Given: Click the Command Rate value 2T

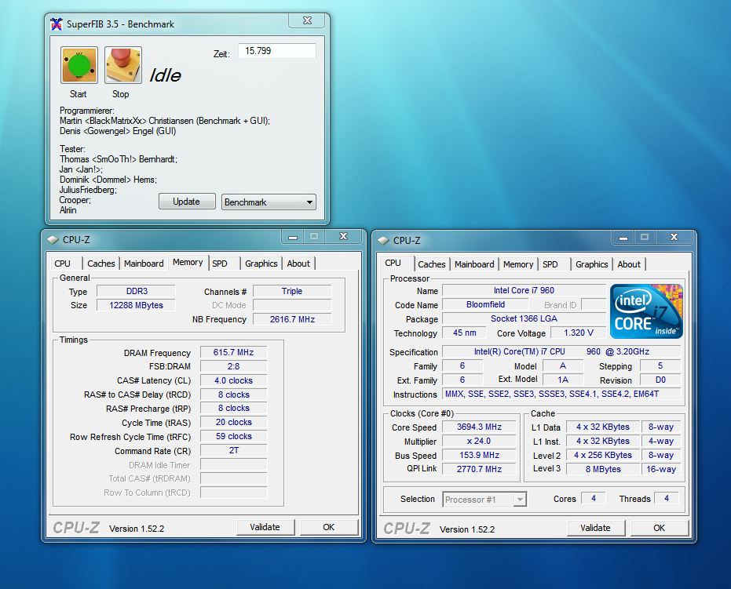Looking at the screenshot, I should [x=233, y=450].
